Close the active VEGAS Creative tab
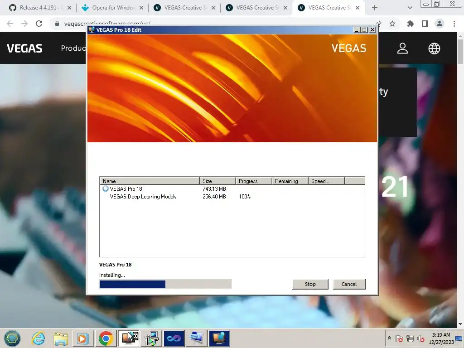This screenshot has width=464, height=348. tap(358, 8)
